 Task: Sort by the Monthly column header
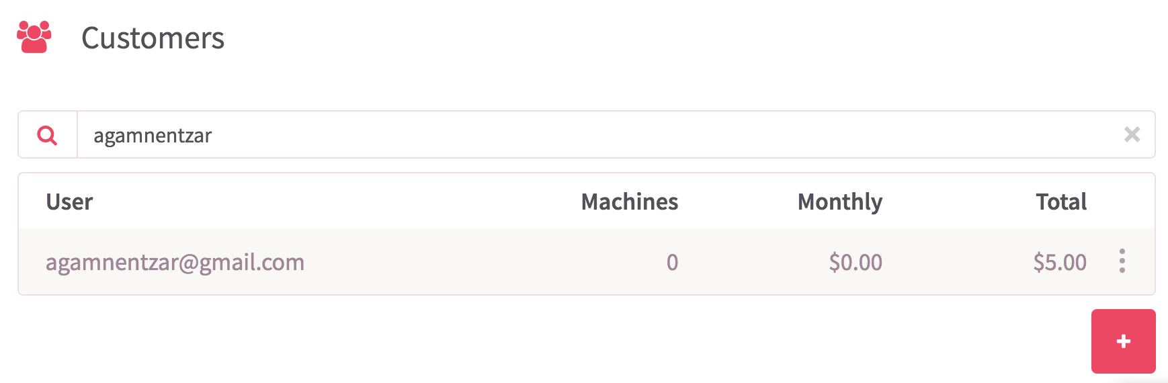tap(840, 202)
